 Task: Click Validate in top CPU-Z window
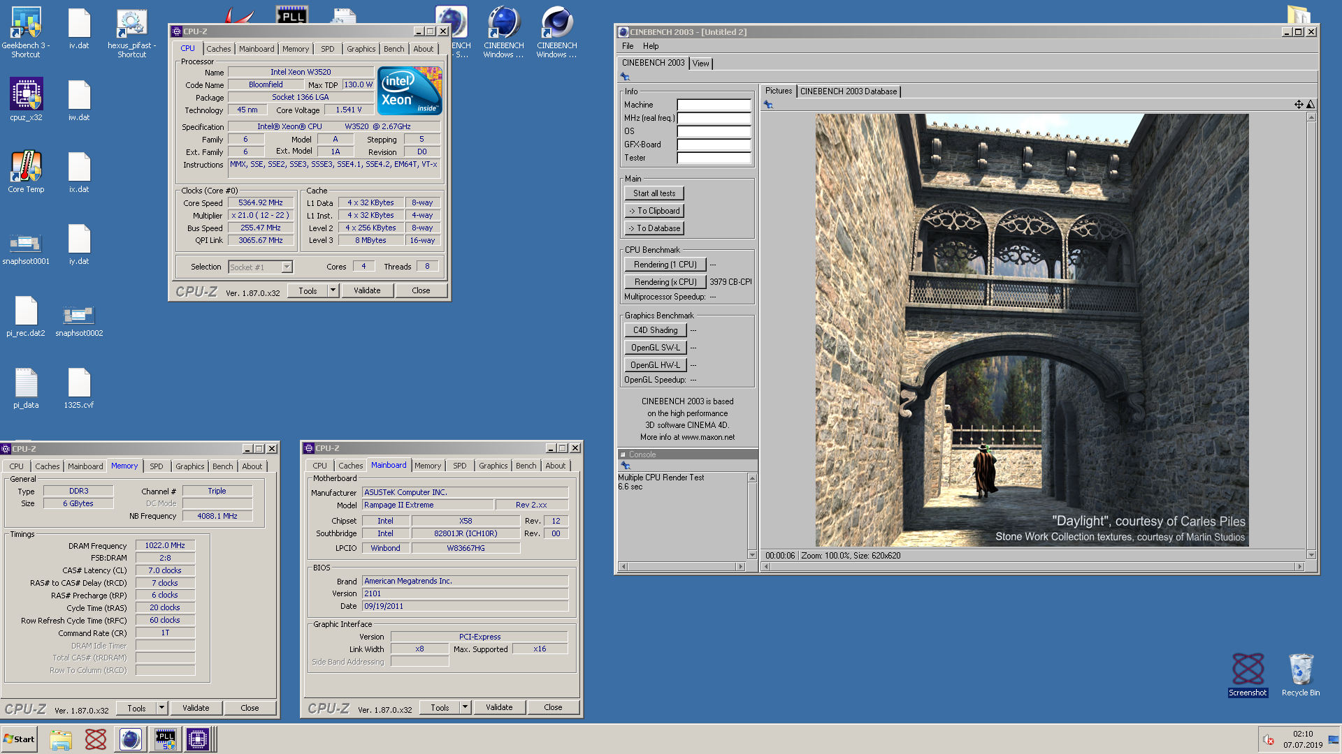(x=367, y=290)
